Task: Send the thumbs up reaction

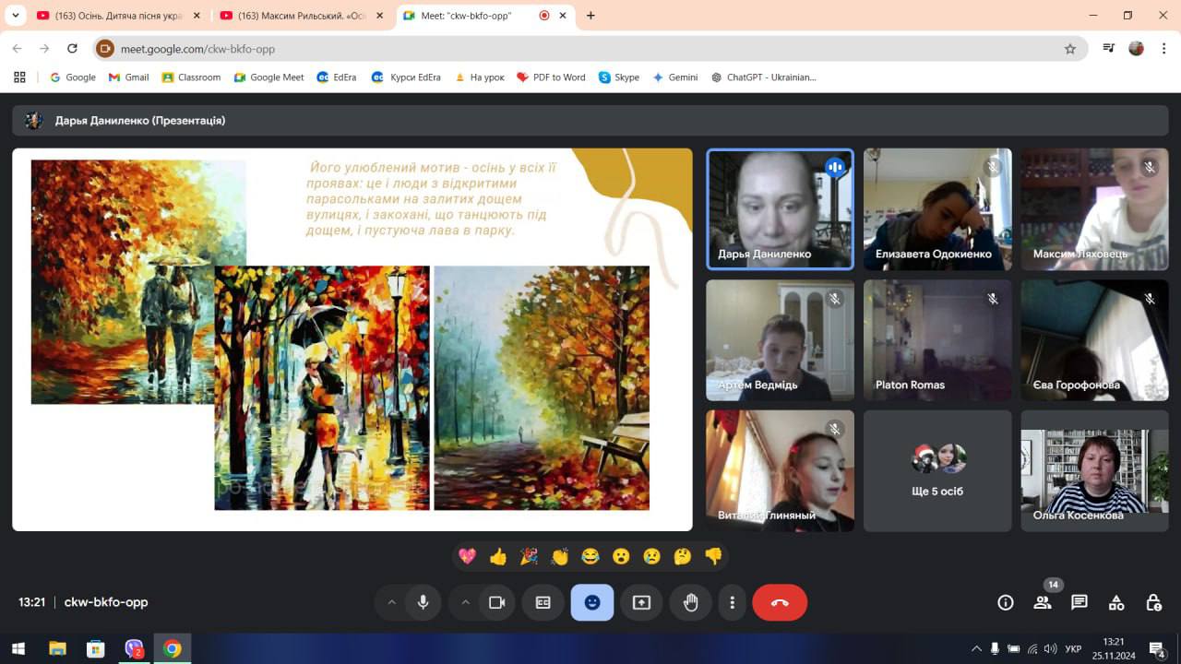Action: click(x=498, y=556)
